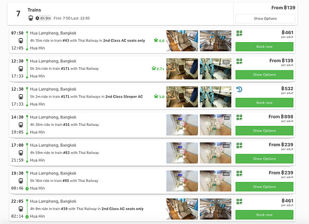Click the green star rating 2.7+

(x=158, y=68)
